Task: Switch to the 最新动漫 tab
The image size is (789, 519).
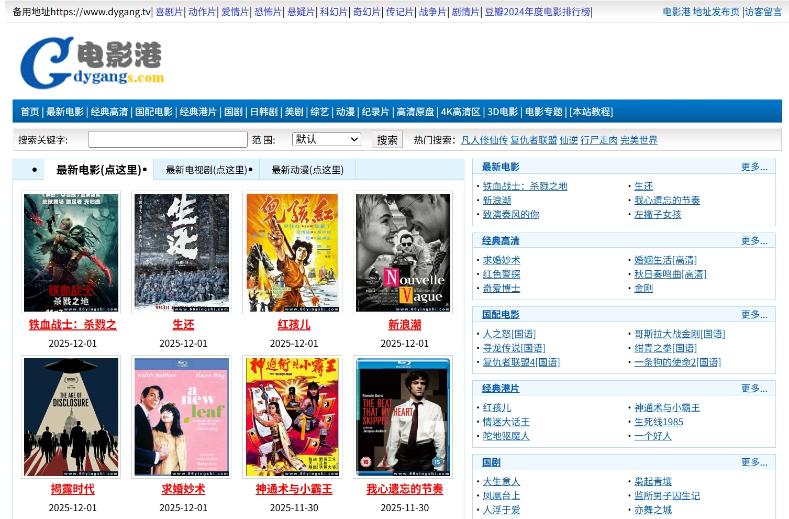Action: coord(307,170)
